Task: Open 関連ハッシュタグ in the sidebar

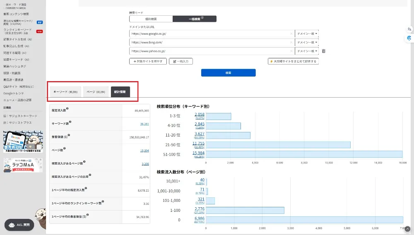Action: [x=14, y=67]
